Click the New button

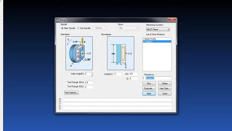[x=149, y=84]
